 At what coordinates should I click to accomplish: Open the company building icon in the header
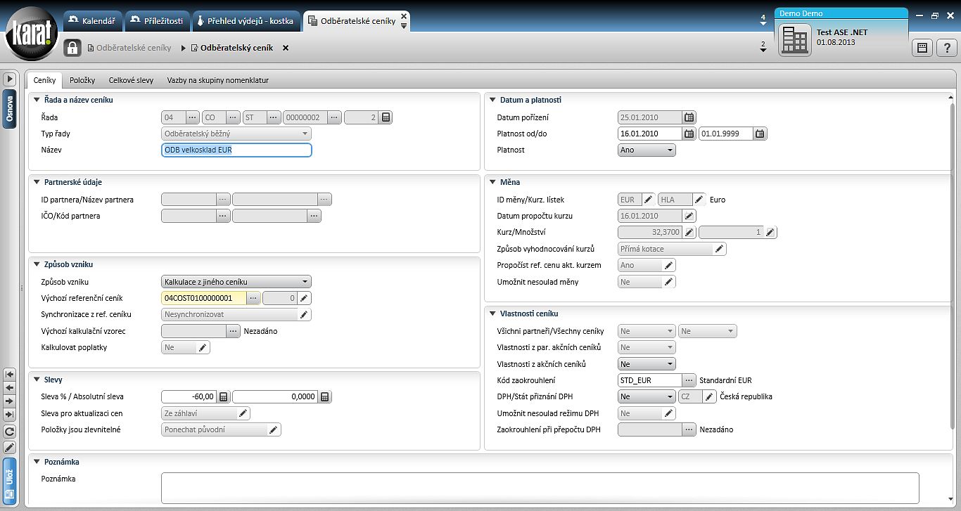click(x=795, y=39)
